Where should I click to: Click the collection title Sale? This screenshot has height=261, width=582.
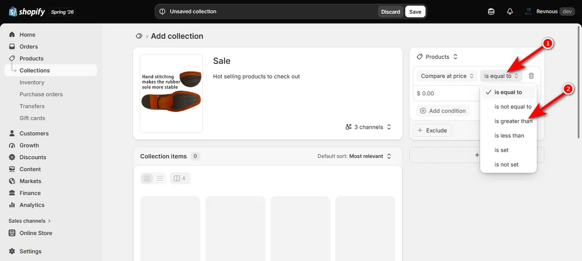(x=222, y=61)
